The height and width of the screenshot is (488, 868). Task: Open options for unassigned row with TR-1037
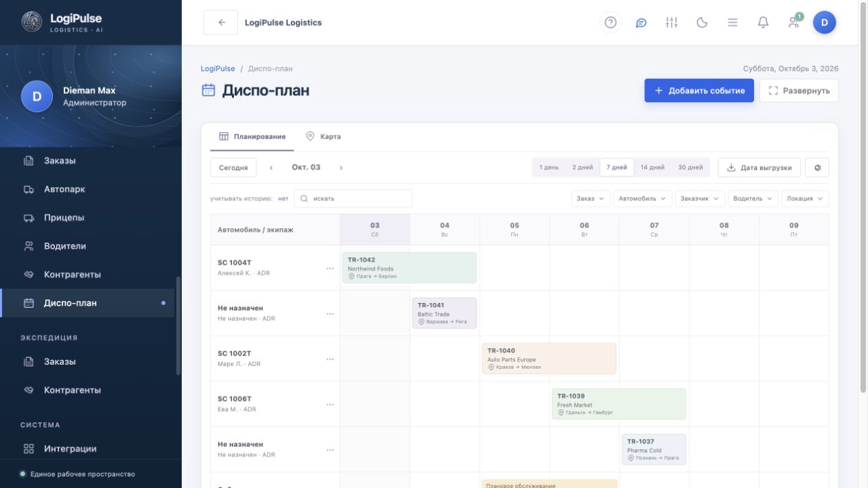(330, 450)
